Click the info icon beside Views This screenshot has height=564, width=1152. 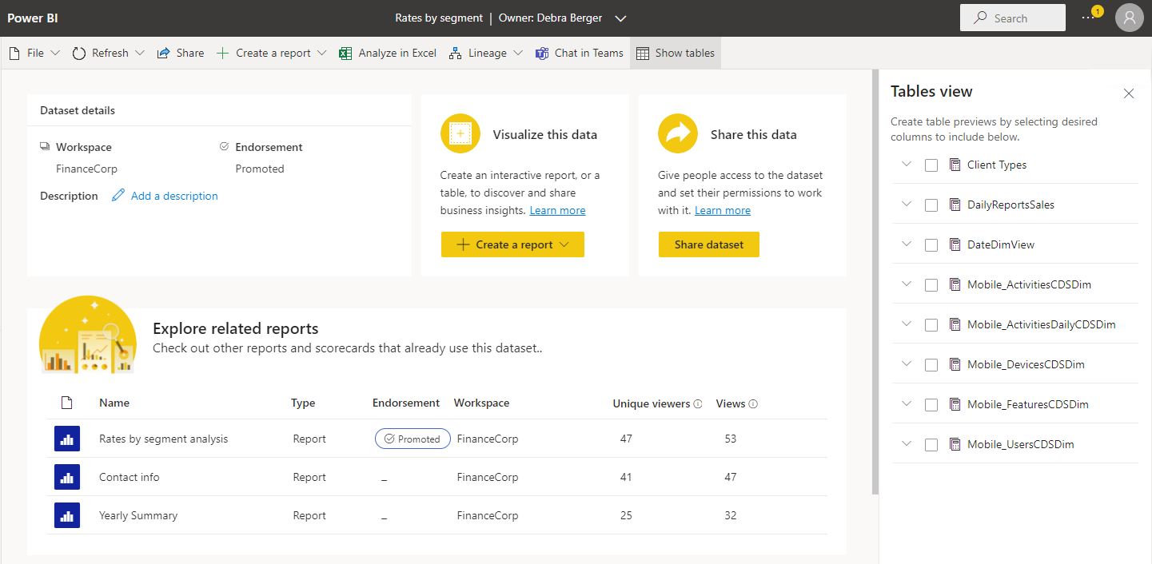click(x=753, y=404)
